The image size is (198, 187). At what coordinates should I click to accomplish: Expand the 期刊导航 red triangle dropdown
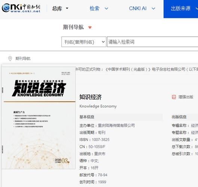point(90,27)
